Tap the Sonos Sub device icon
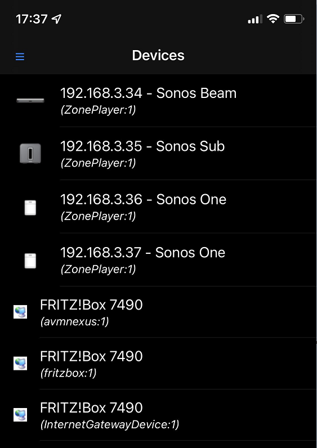This screenshot has width=317, height=448. [x=30, y=154]
